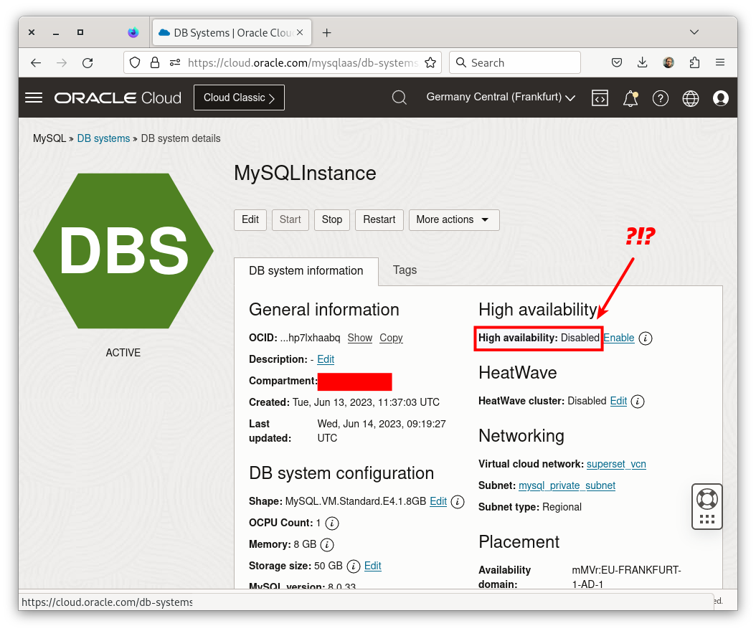Open the site permissions icon in address bar
756x631 pixels.
(x=175, y=62)
